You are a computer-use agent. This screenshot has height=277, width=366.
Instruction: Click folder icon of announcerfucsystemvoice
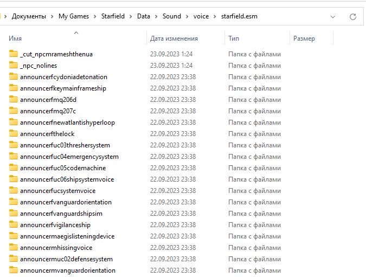(14, 190)
